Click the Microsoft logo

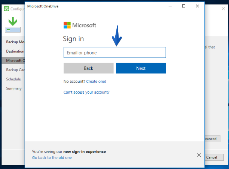coord(80,25)
